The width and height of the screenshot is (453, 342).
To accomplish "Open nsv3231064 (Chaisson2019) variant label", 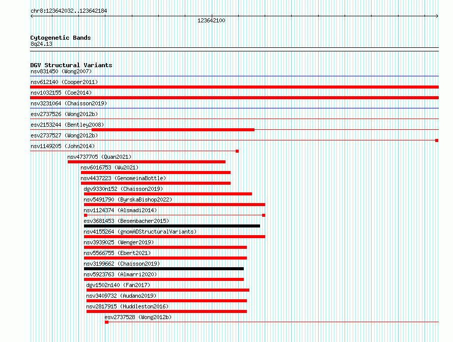I will point(69,103).
